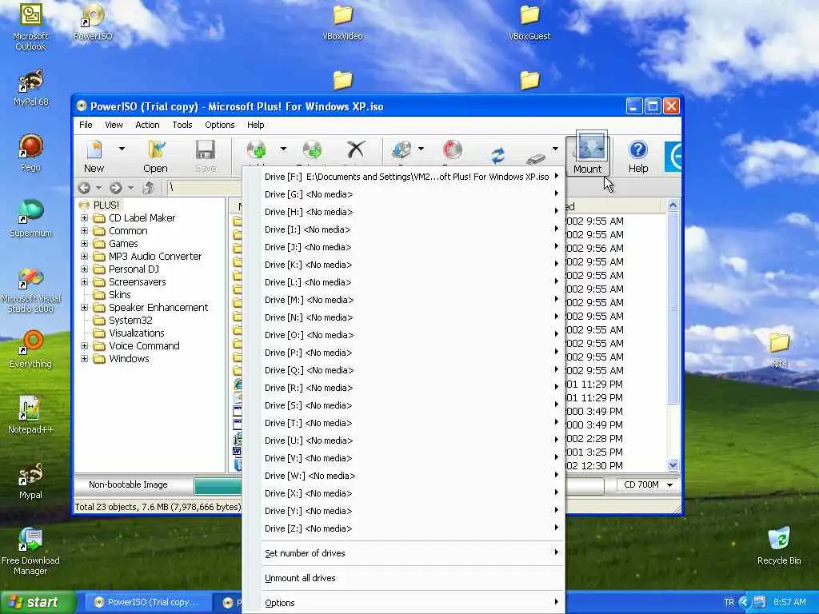Click the TR language indicator in tray
This screenshot has width=819, height=614.
pyautogui.click(x=729, y=603)
